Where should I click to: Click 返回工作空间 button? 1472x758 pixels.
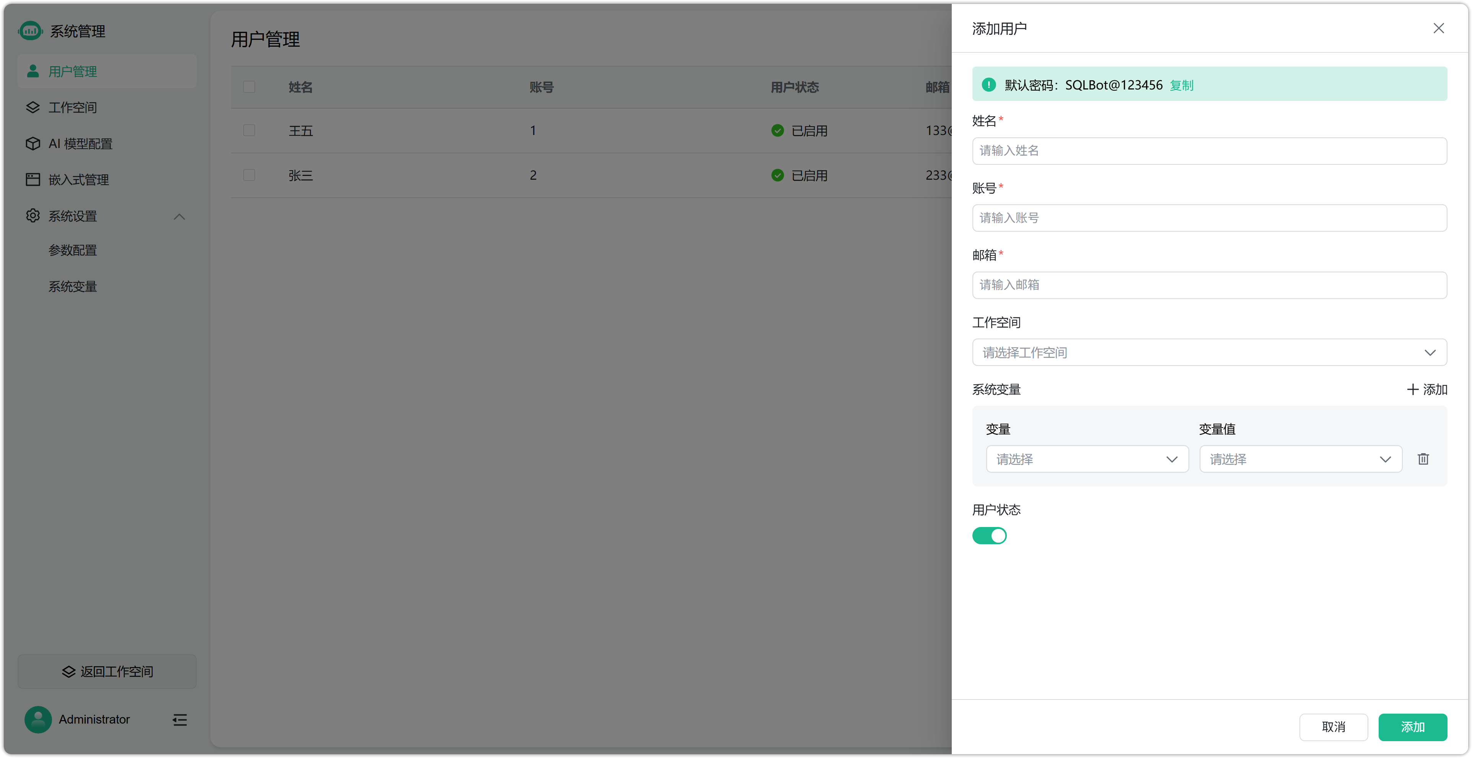(x=107, y=671)
